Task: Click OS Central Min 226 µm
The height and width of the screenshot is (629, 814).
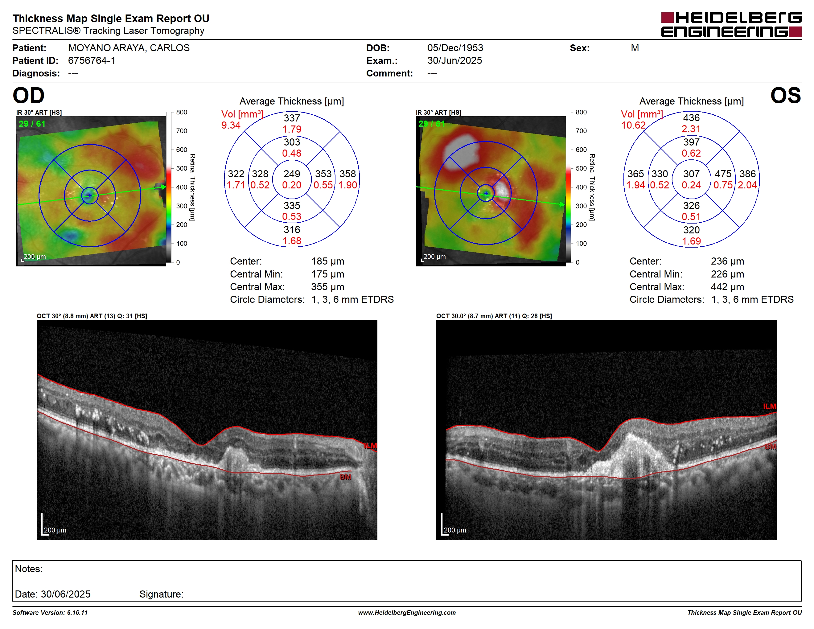Action: 727,274
